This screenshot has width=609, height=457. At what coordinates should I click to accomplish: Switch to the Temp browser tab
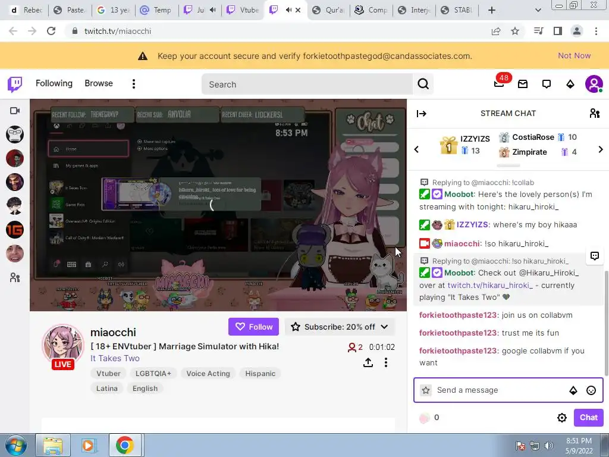point(156,10)
